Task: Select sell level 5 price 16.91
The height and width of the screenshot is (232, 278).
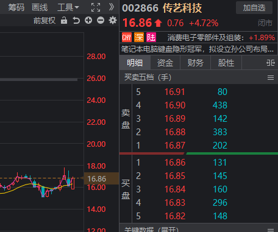Action: coord(174,92)
